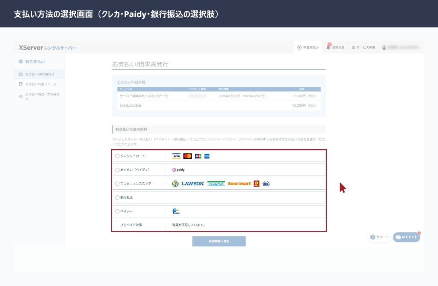Click the お支払合計金額 label
Screen dimensions: 438x286
(x=130, y=106)
